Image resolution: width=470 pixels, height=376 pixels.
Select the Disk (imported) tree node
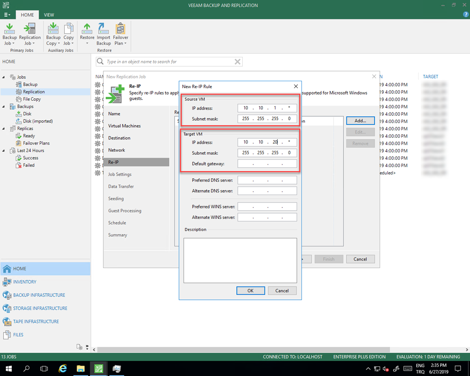[x=38, y=121]
